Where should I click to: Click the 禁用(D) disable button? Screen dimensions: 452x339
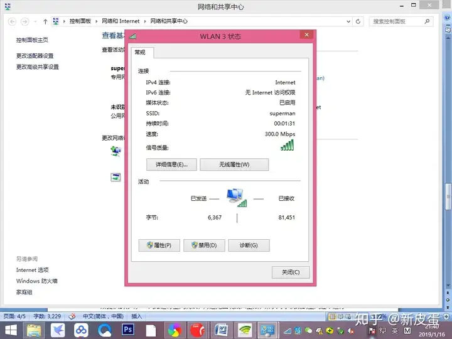pyautogui.click(x=204, y=245)
